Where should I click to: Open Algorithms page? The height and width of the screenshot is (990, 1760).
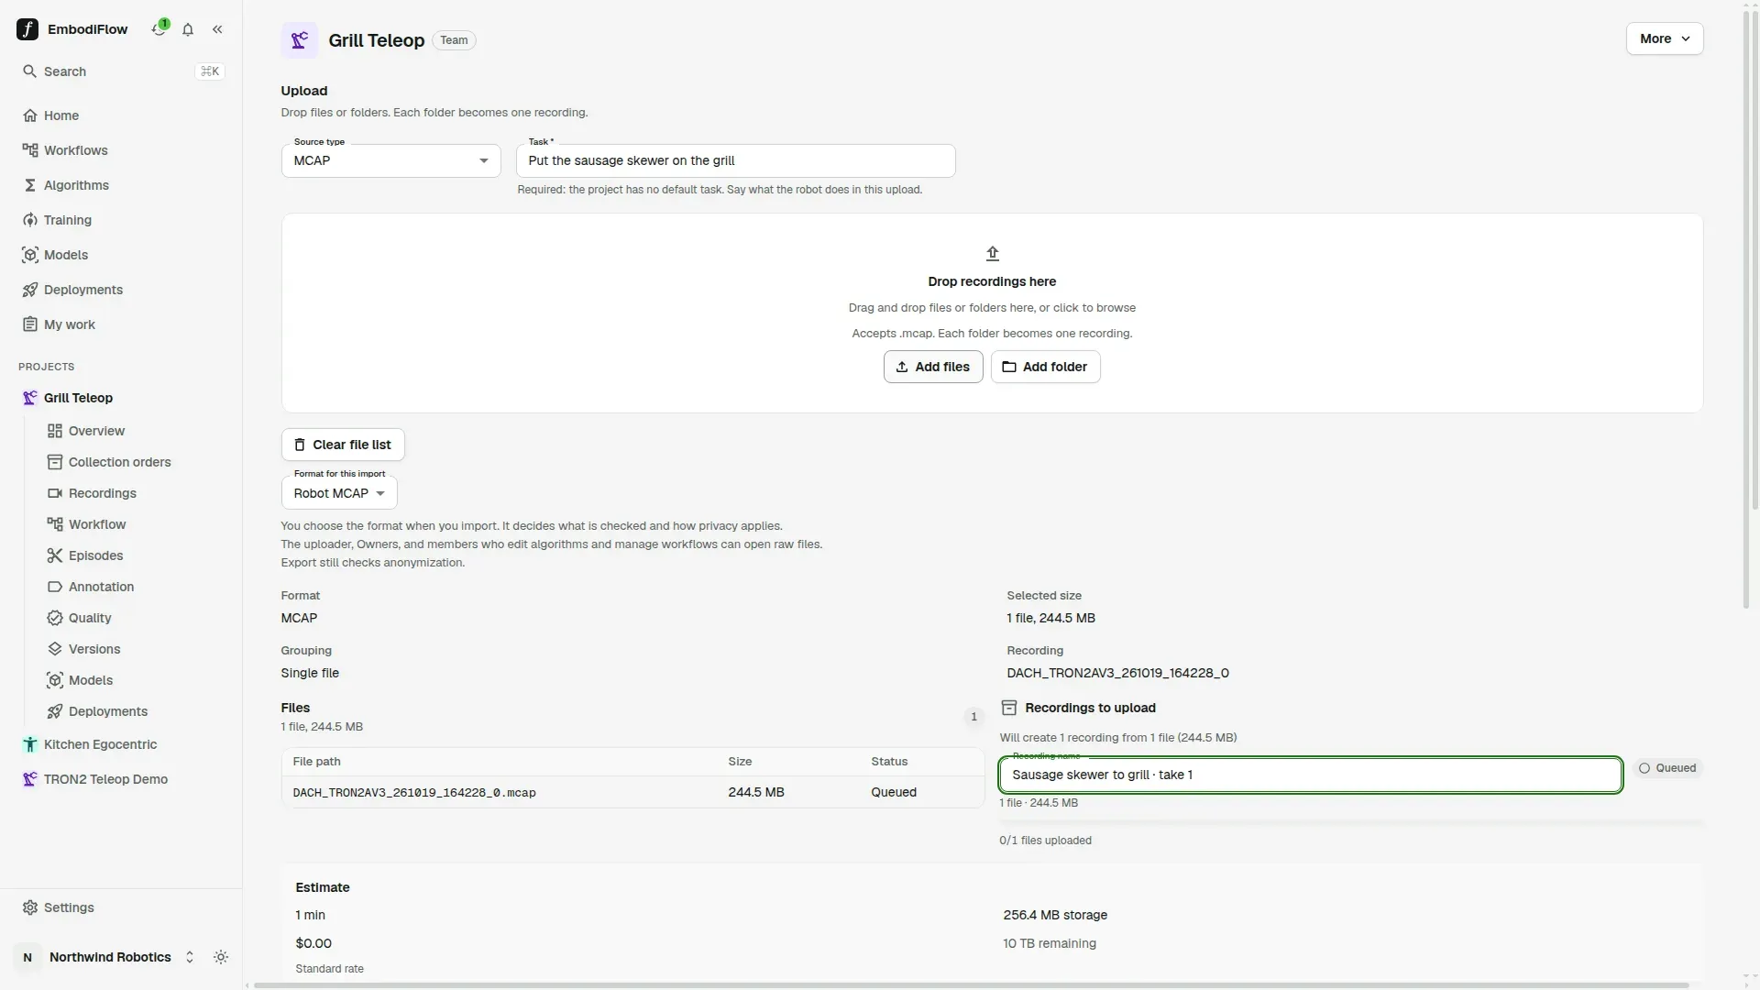point(122,185)
